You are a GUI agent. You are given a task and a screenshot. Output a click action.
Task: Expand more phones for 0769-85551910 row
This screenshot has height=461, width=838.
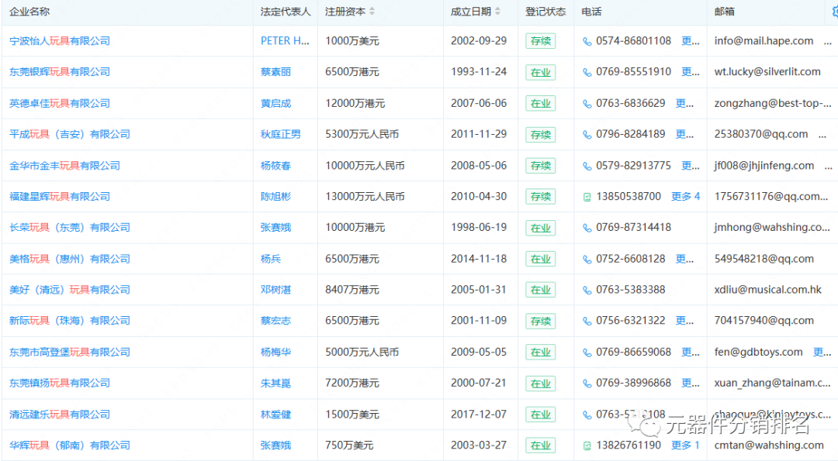point(691,71)
